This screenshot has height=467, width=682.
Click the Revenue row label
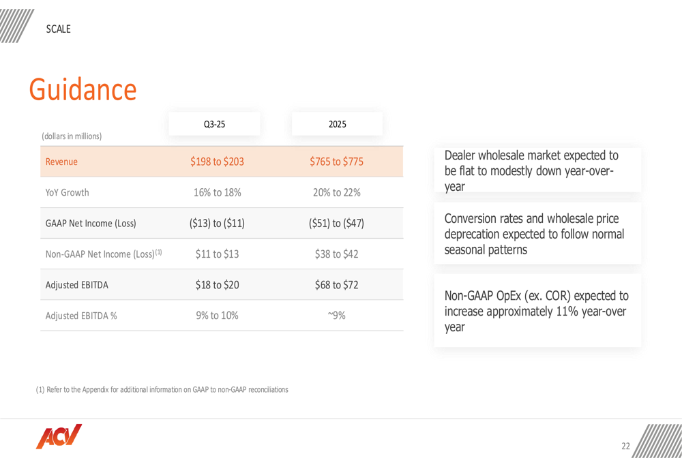pos(61,162)
